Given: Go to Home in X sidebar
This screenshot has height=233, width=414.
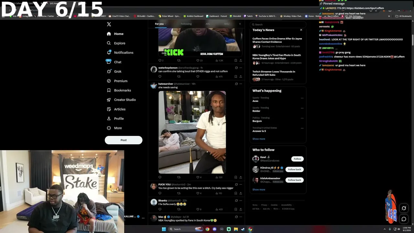Looking at the screenshot, I should 115,34.
